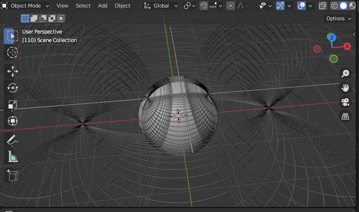Screen dimensions: 359x212
Task: Pick the Annotate pencil tool
Action: point(13,140)
